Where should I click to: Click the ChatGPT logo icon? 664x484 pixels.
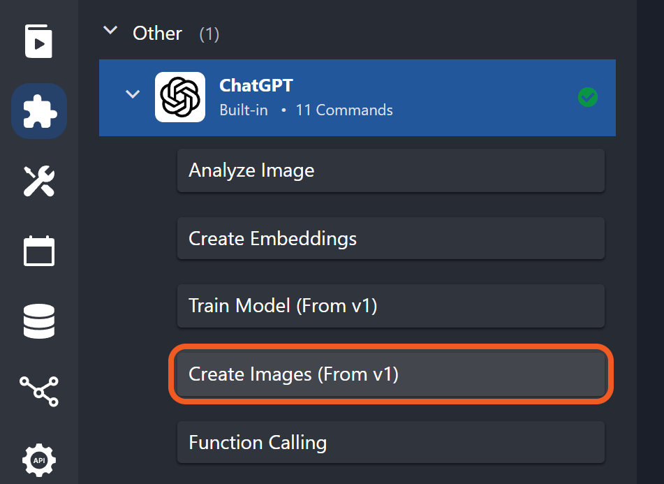tap(179, 97)
